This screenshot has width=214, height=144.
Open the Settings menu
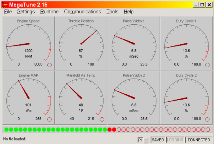click(x=26, y=12)
